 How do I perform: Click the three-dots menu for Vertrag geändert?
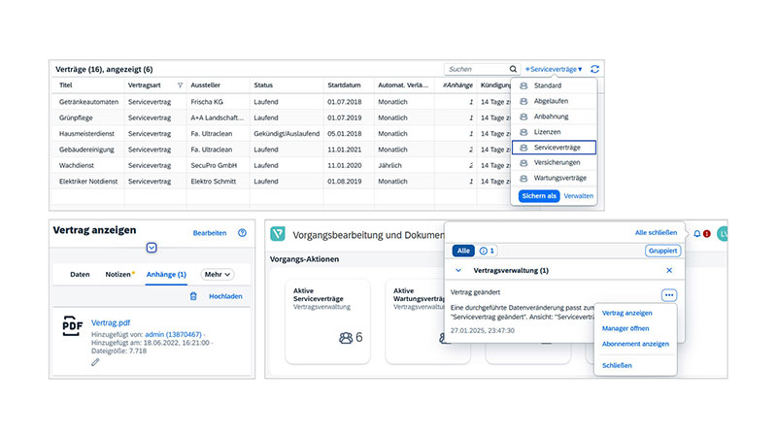pos(668,295)
